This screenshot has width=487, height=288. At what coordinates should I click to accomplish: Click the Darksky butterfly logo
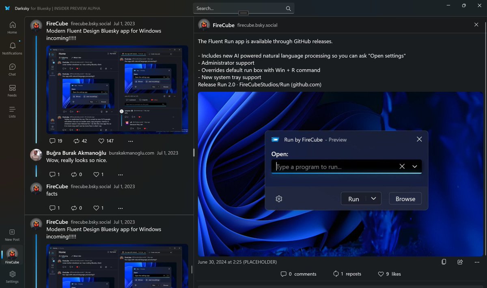(7, 8)
